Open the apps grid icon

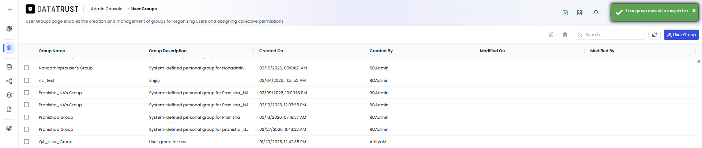(x=579, y=13)
